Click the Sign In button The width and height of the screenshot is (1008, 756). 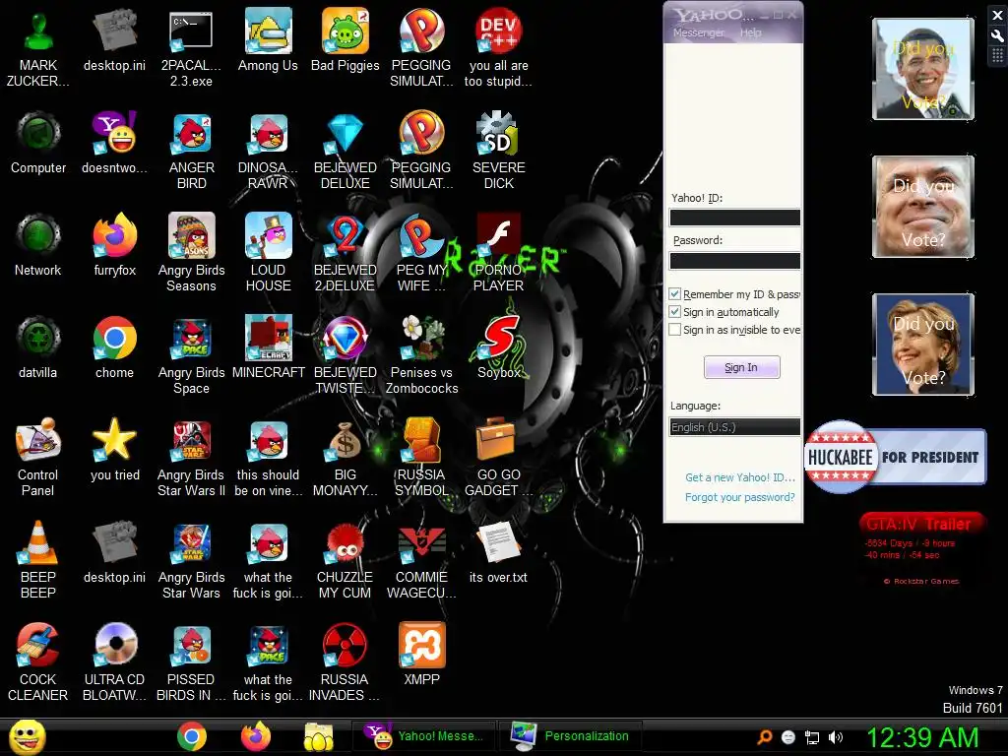click(x=741, y=367)
